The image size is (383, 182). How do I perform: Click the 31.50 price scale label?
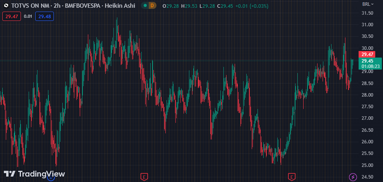point(368,13)
